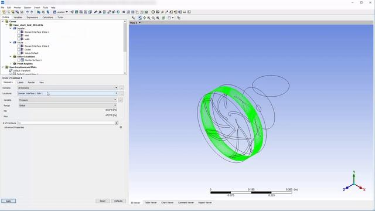Click the Load Results icon at toolbar start
The image size is (375, 211).
tap(4, 12)
